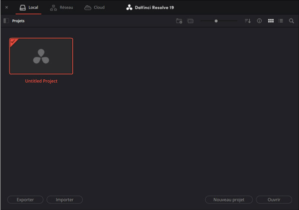Screen dimensions: 299x210
Task: Click the Ouvrir button
Action: point(274,200)
